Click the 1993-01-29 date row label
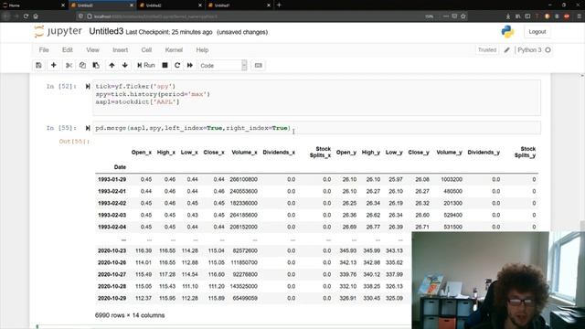The width and height of the screenshot is (585, 329). pyautogui.click(x=112, y=179)
